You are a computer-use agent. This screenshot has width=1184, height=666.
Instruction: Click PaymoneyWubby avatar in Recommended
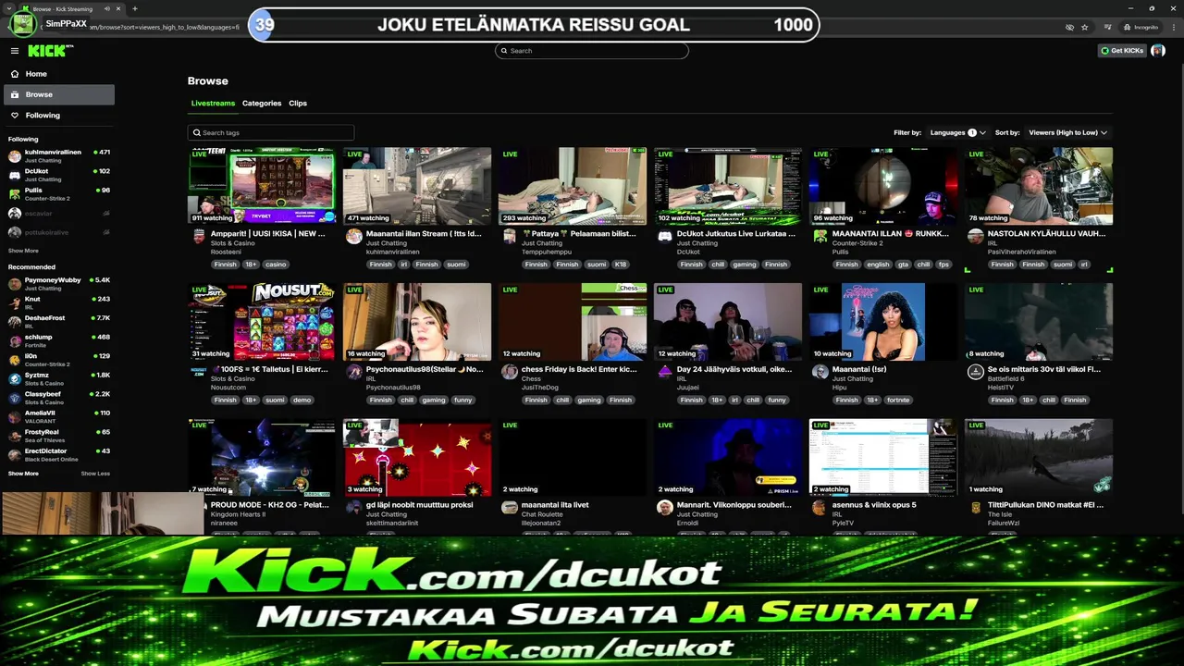[x=15, y=284]
